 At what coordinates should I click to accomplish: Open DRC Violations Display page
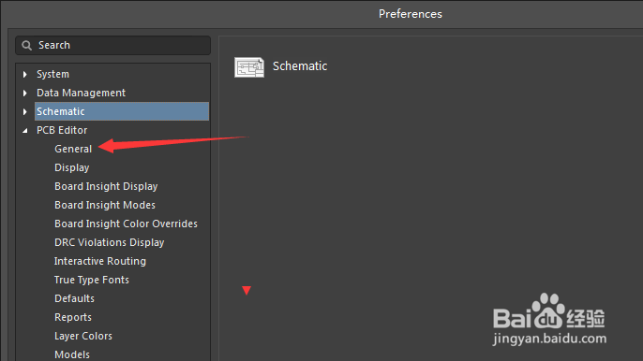pyautogui.click(x=109, y=243)
